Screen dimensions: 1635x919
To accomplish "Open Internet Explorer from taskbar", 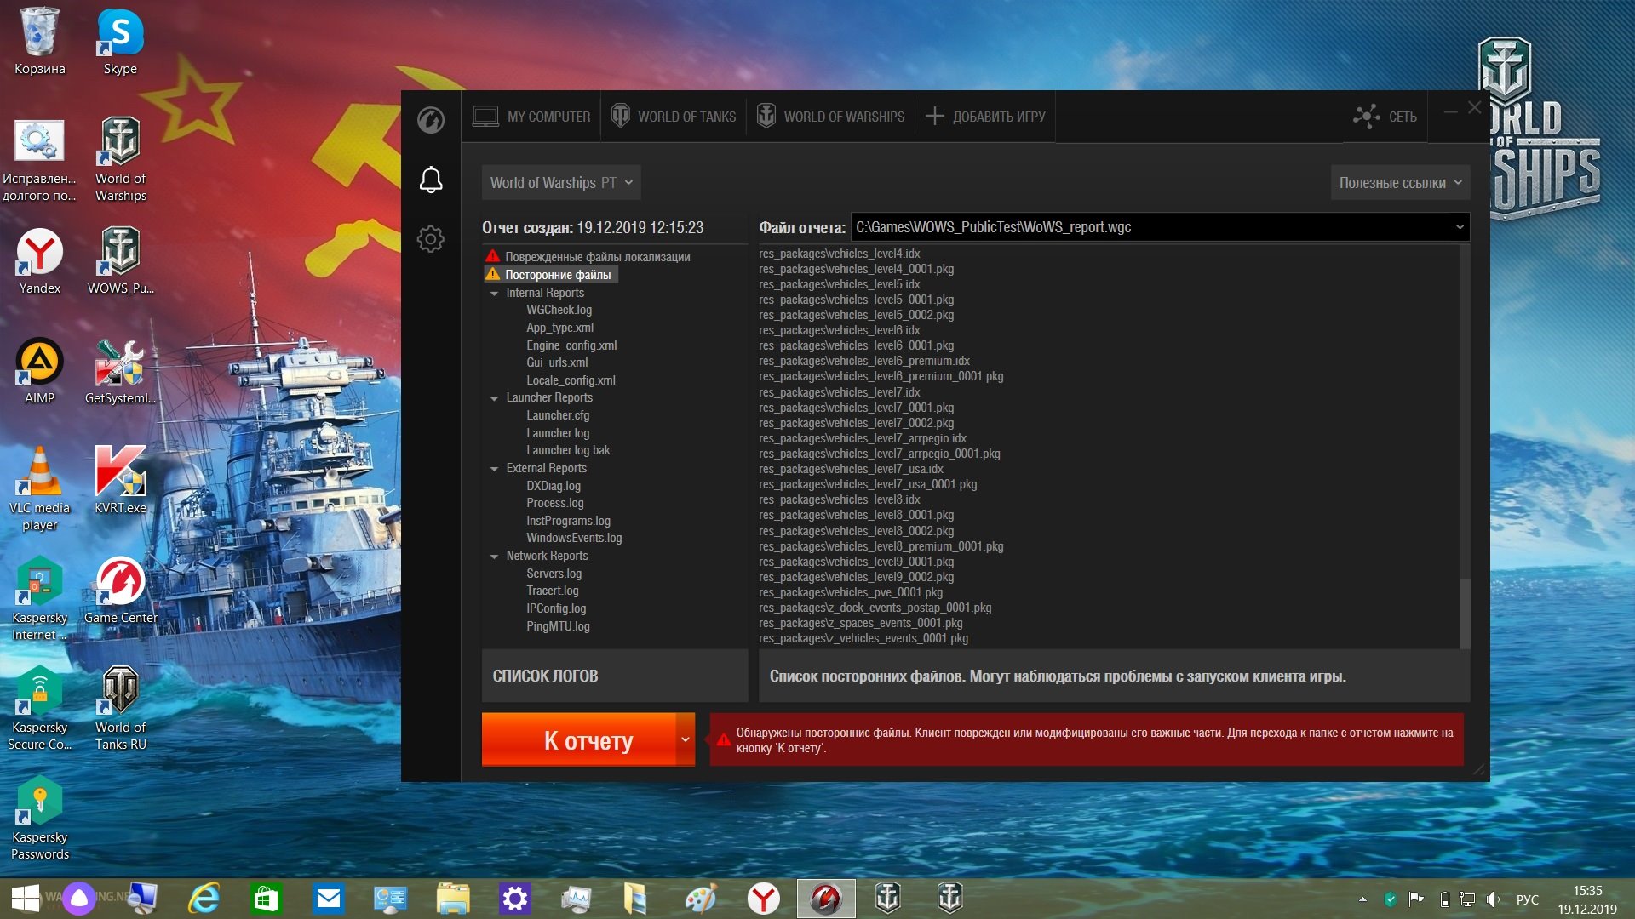I will pyautogui.click(x=204, y=899).
